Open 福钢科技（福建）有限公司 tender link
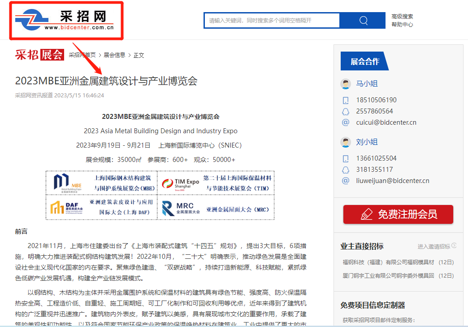The image size is (468, 327). [x=388, y=262]
